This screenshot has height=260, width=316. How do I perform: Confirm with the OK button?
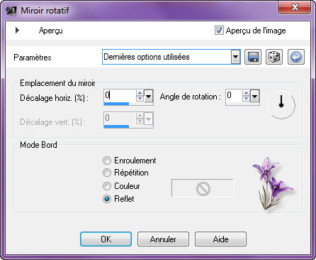click(x=106, y=239)
